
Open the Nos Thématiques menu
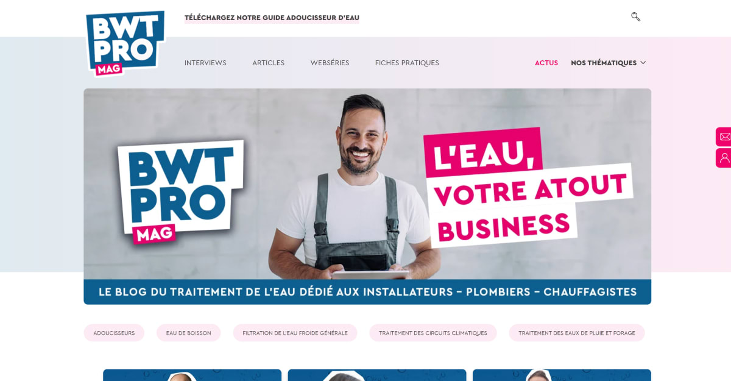604,63
